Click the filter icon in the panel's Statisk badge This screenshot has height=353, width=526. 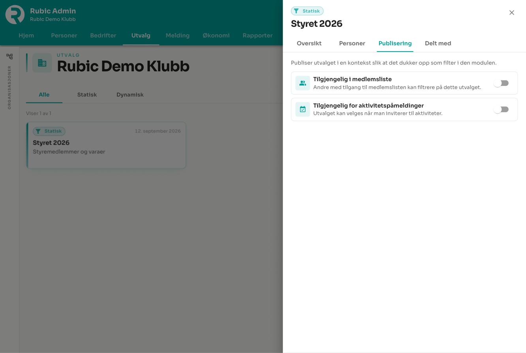tap(296, 11)
